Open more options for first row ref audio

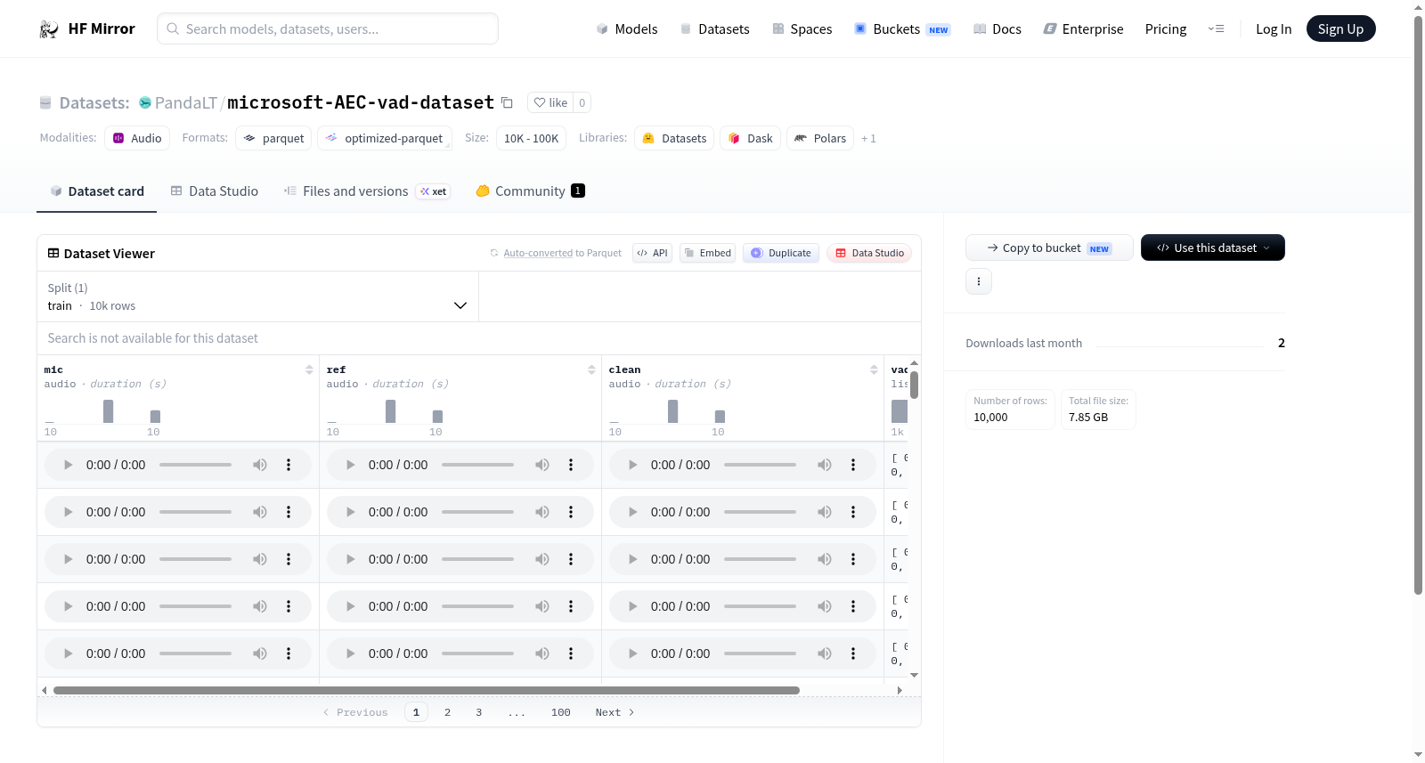(571, 465)
